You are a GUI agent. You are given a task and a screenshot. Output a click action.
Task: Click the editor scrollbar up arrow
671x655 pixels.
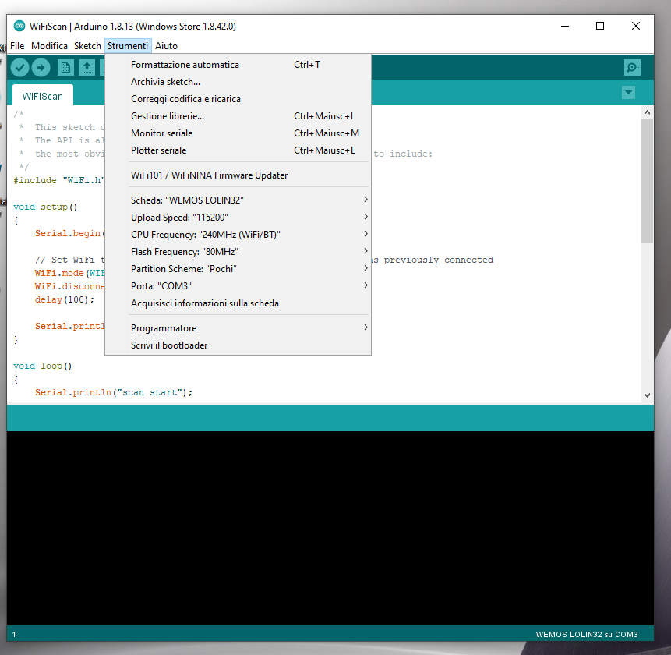(x=647, y=112)
